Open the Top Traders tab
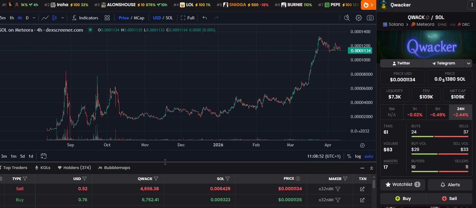Screen dimensions: 476x208 pyautogui.click(x=14, y=168)
